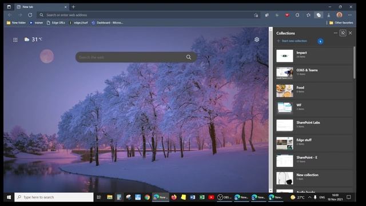Viewport: 366px width, 206px height.
Task: Click the Collections pane scrollbar
Action: point(355,62)
